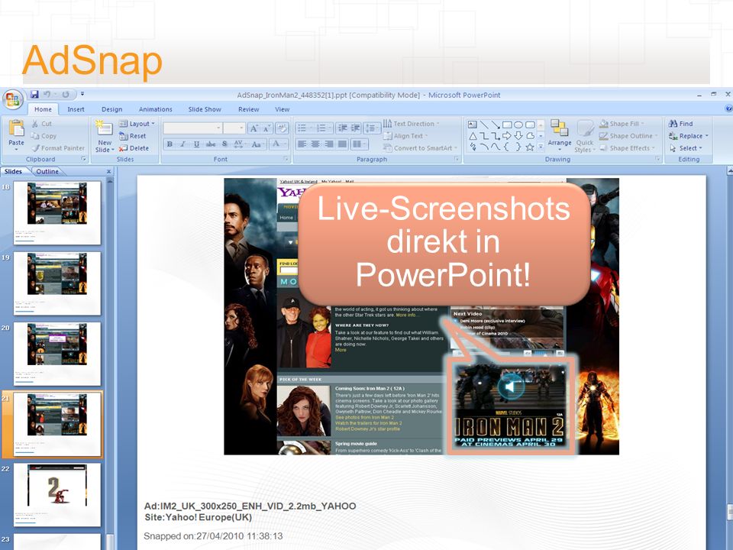Select slide 20 thumbnail
Viewport: 733px width, 550px height.
pos(57,354)
